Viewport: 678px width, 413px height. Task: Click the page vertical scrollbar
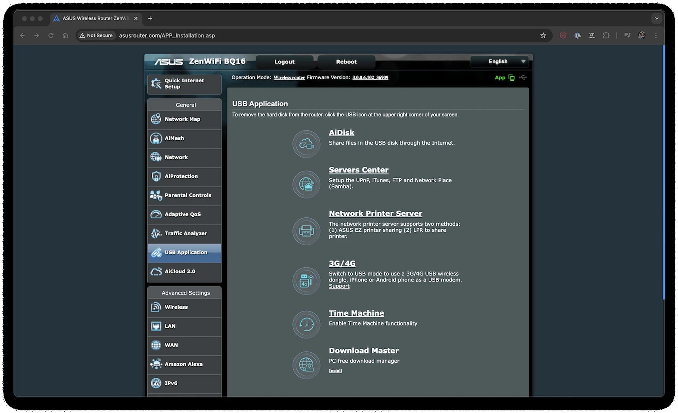coord(664,173)
